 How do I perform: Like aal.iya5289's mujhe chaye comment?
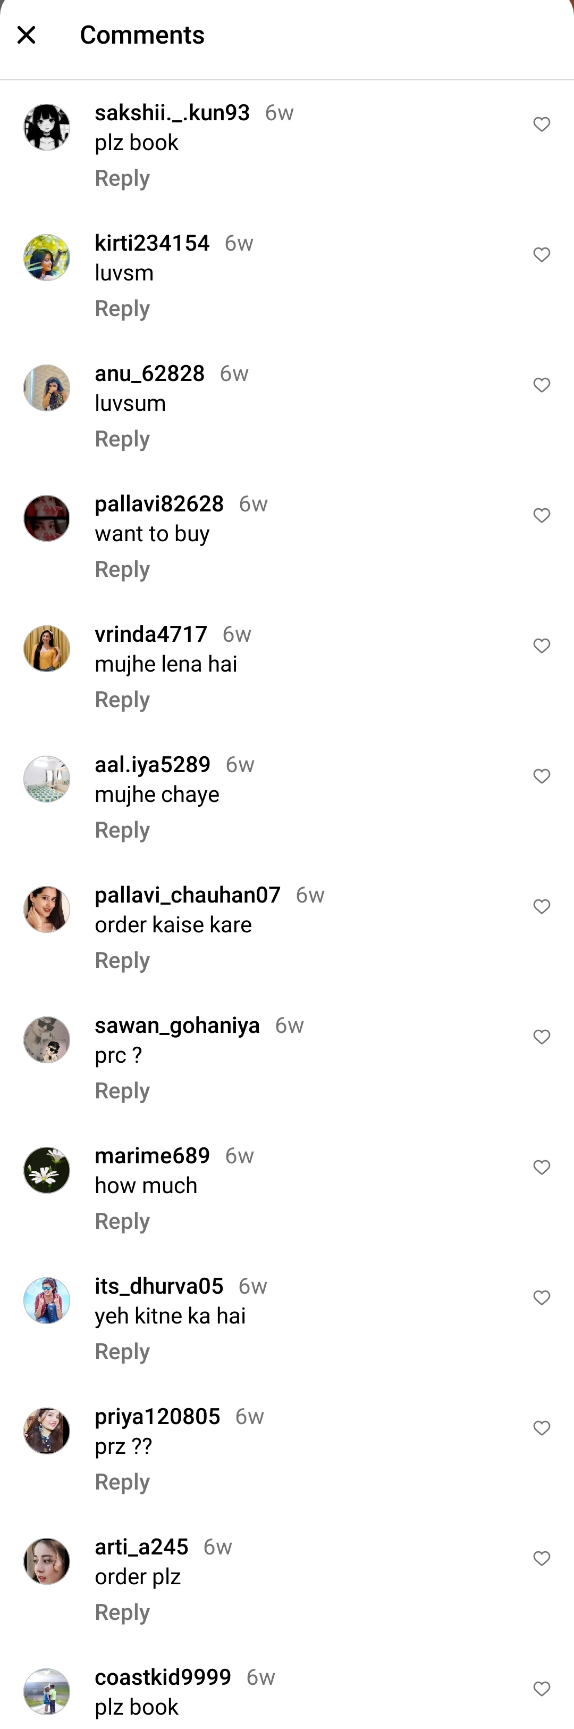pos(541,776)
